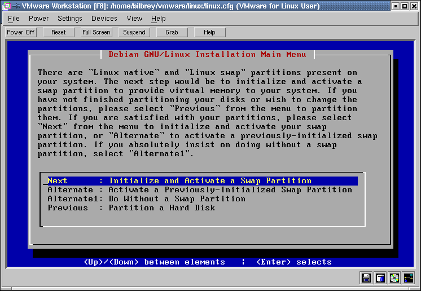Open the Settings menu
This screenshot has height=291, width=421.
70,19
